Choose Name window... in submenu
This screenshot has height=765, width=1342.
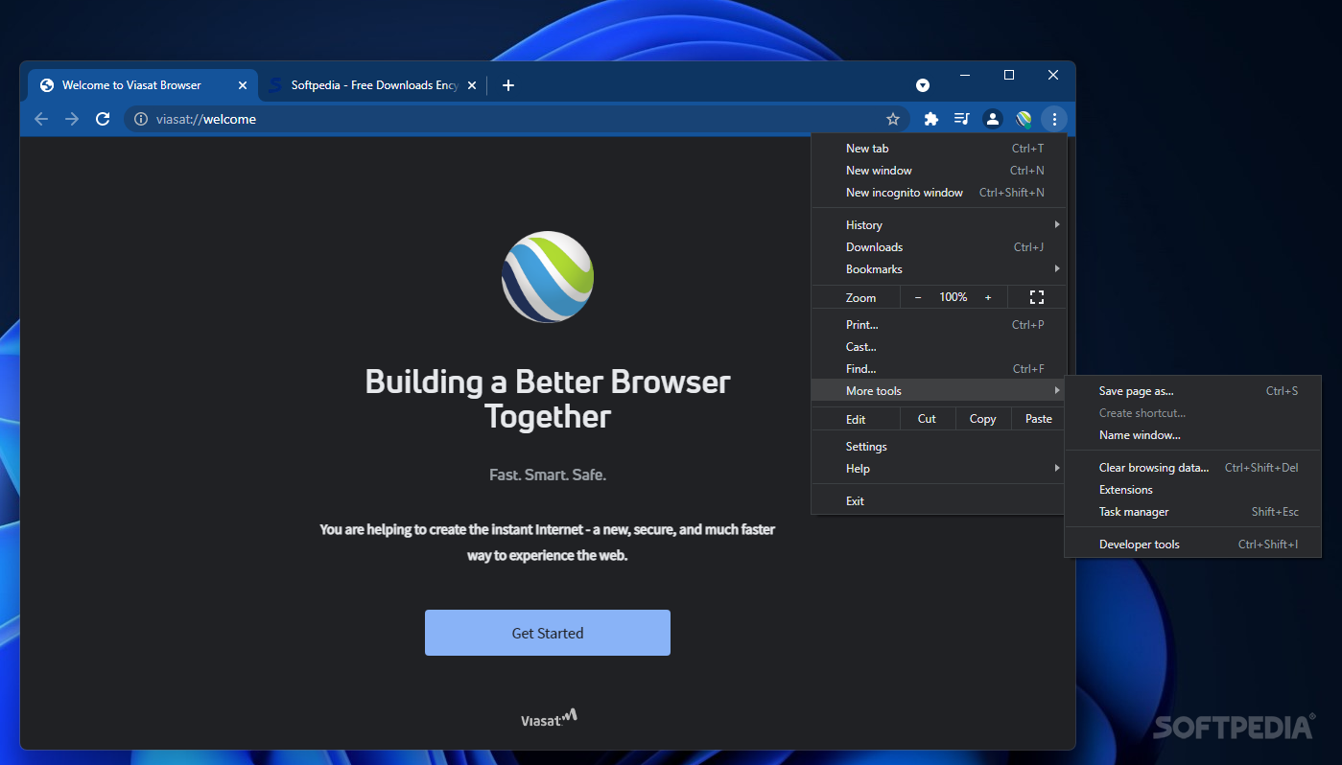pos(1193,435)
